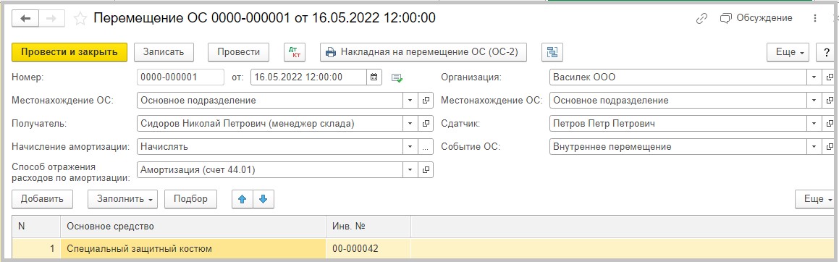Click the back navigation arrow
Screen dimensions: 839x262
[x=26, y=18]
